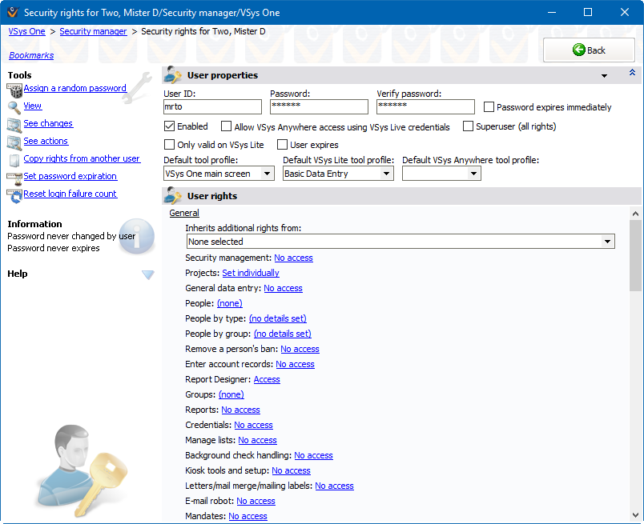Click the View magnifier icon
Screen dimensions: 644x524
pyautogui.click(x=14, y=107)
